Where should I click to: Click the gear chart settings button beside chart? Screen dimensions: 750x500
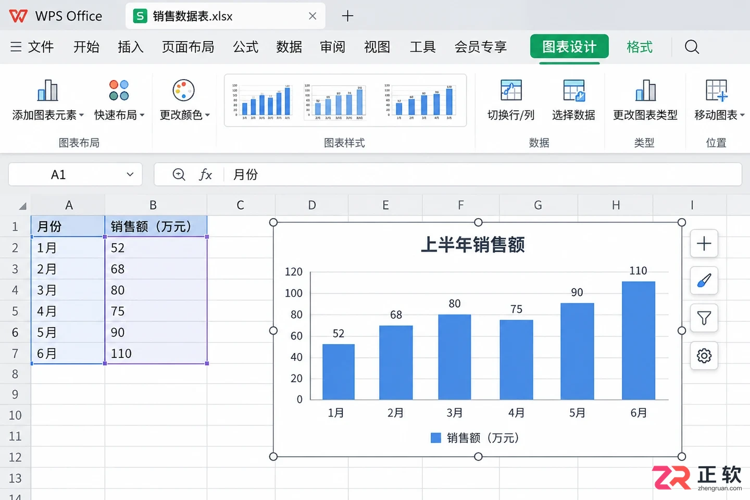pos(704,356)
